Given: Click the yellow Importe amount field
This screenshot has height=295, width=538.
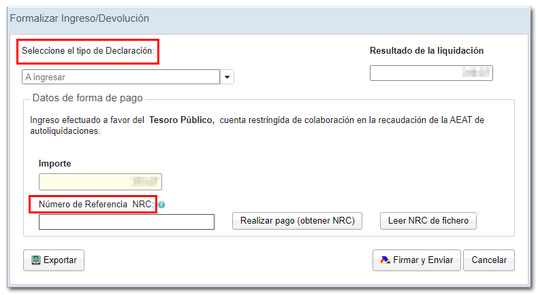Looking at the screenshot, I should (100, 181).
